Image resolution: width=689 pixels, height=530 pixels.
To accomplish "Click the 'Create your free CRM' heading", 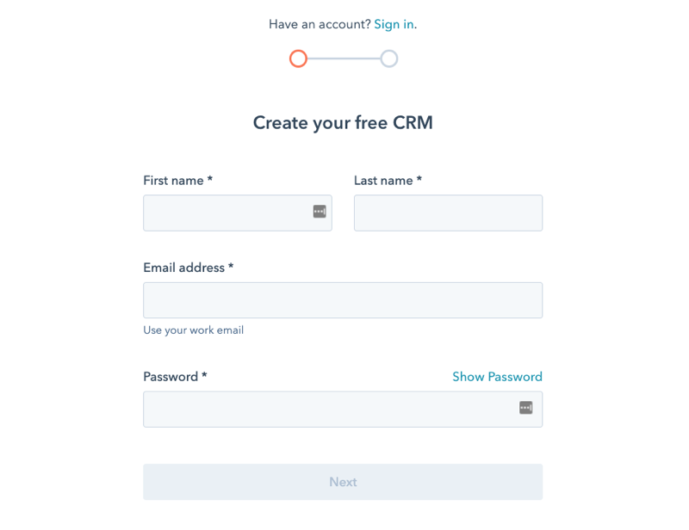I will pos(343,123).
